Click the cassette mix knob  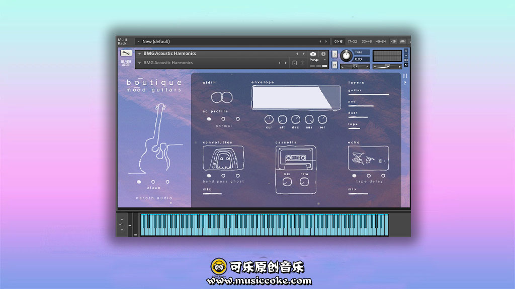click(287, 182)
